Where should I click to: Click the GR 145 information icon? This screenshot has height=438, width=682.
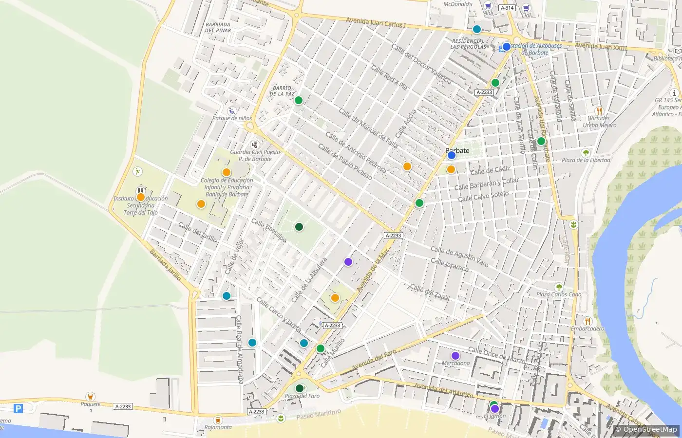coord(675,93)
